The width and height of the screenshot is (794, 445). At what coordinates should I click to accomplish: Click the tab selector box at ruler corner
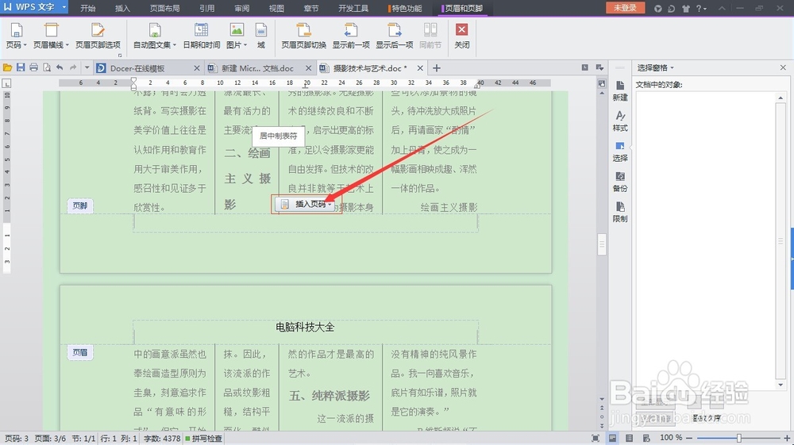(x=6, y=83)
